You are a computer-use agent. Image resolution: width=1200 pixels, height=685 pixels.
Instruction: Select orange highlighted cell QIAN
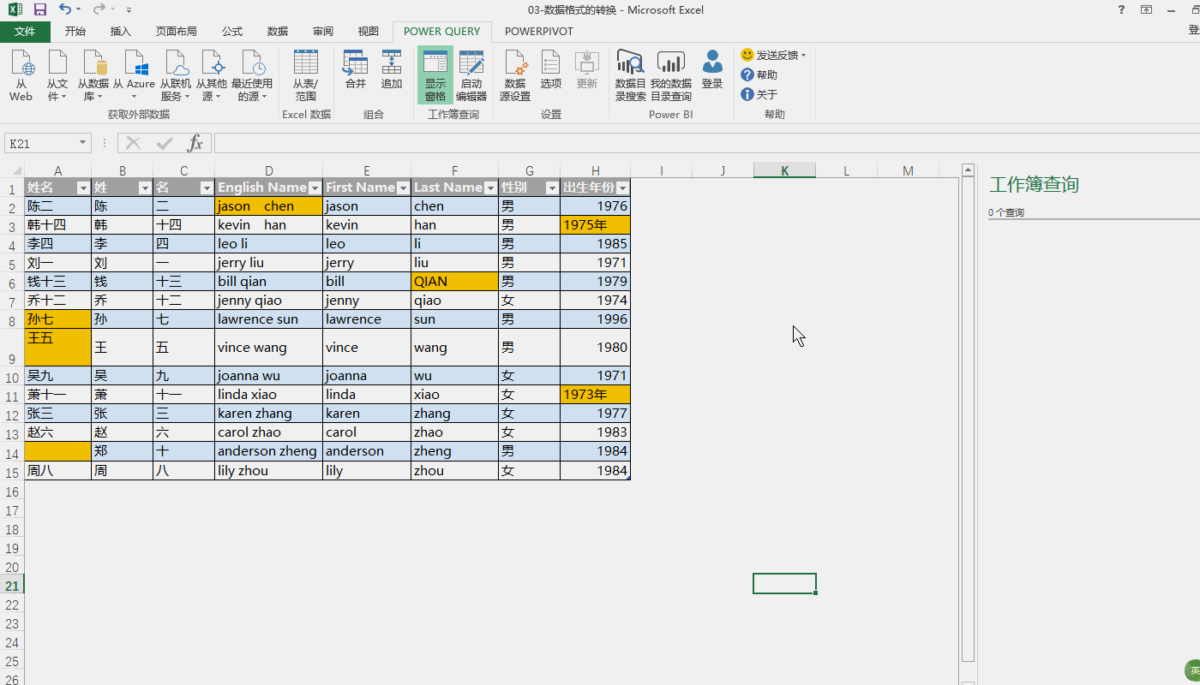click(454, 281)
